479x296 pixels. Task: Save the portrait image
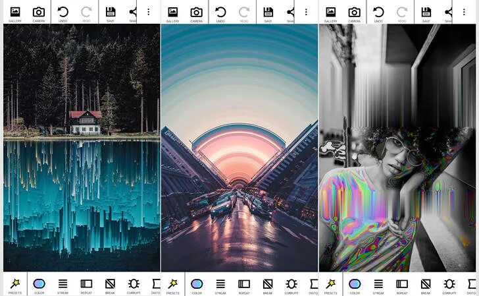point(426,15)
